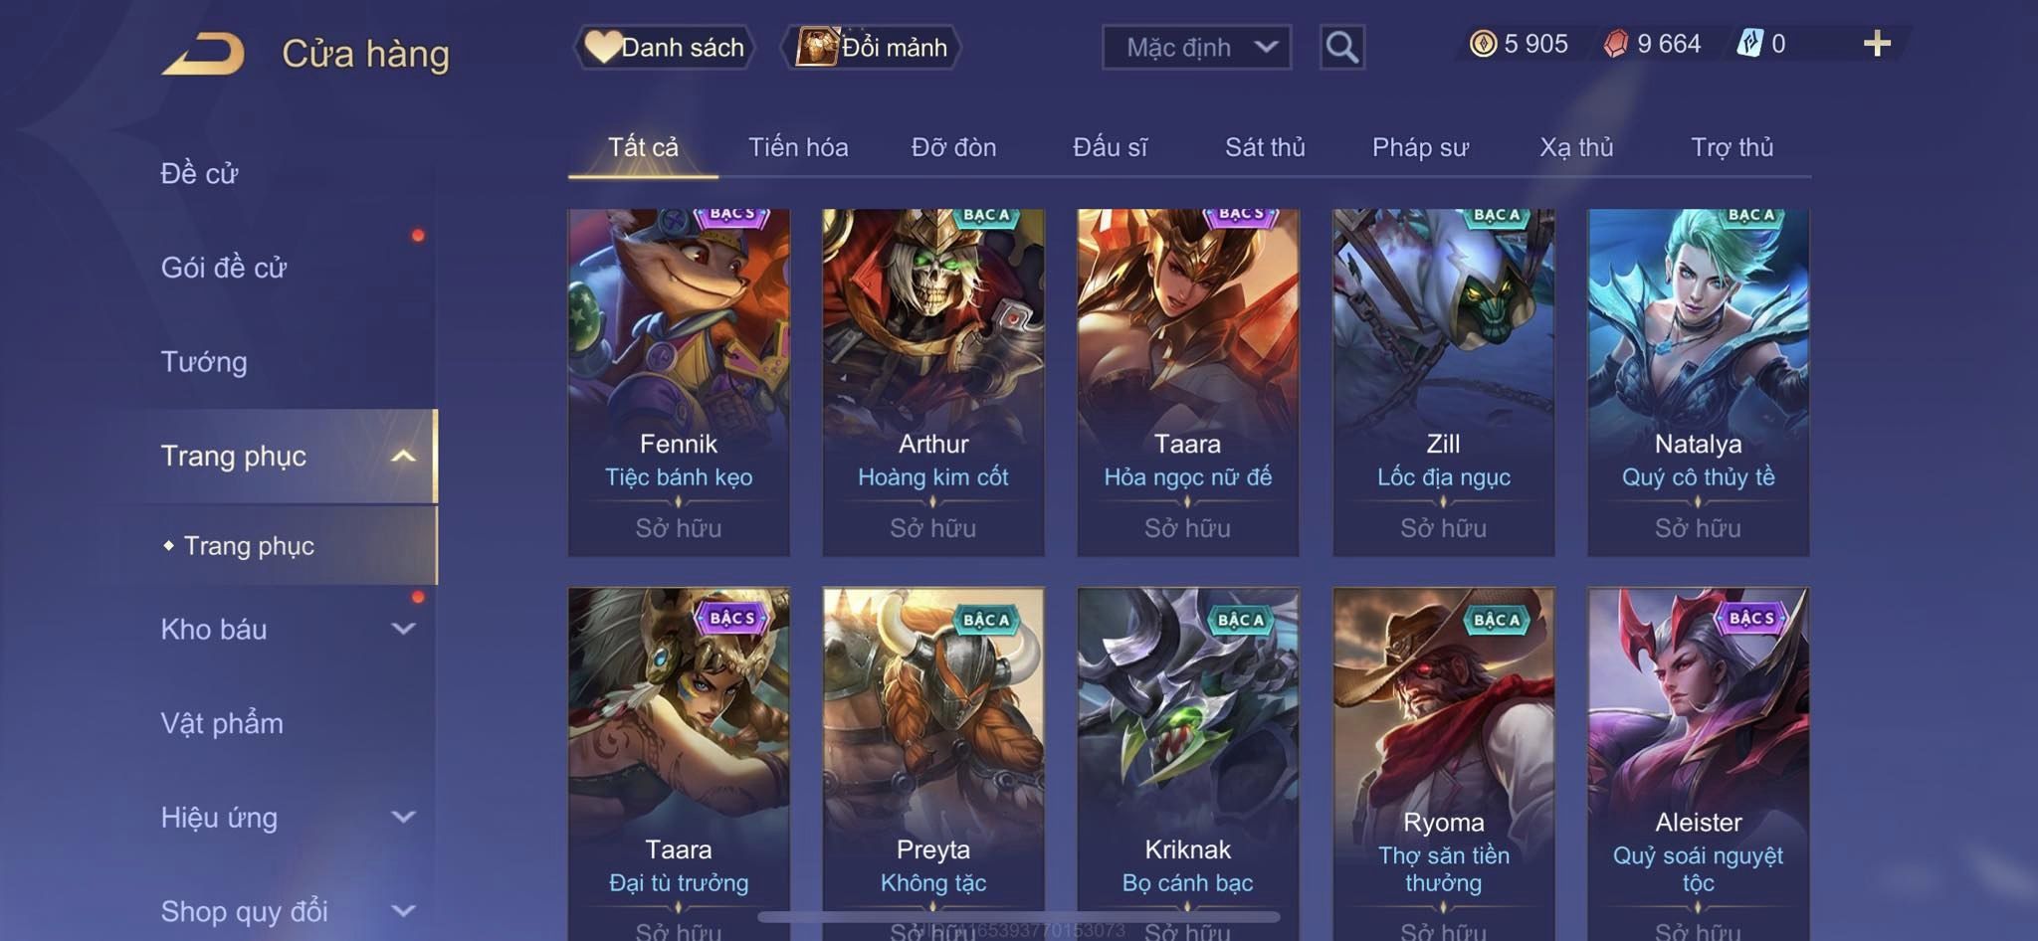
Task: Expand Shop quy đổi sidebar section
Action: coord(403,910)
